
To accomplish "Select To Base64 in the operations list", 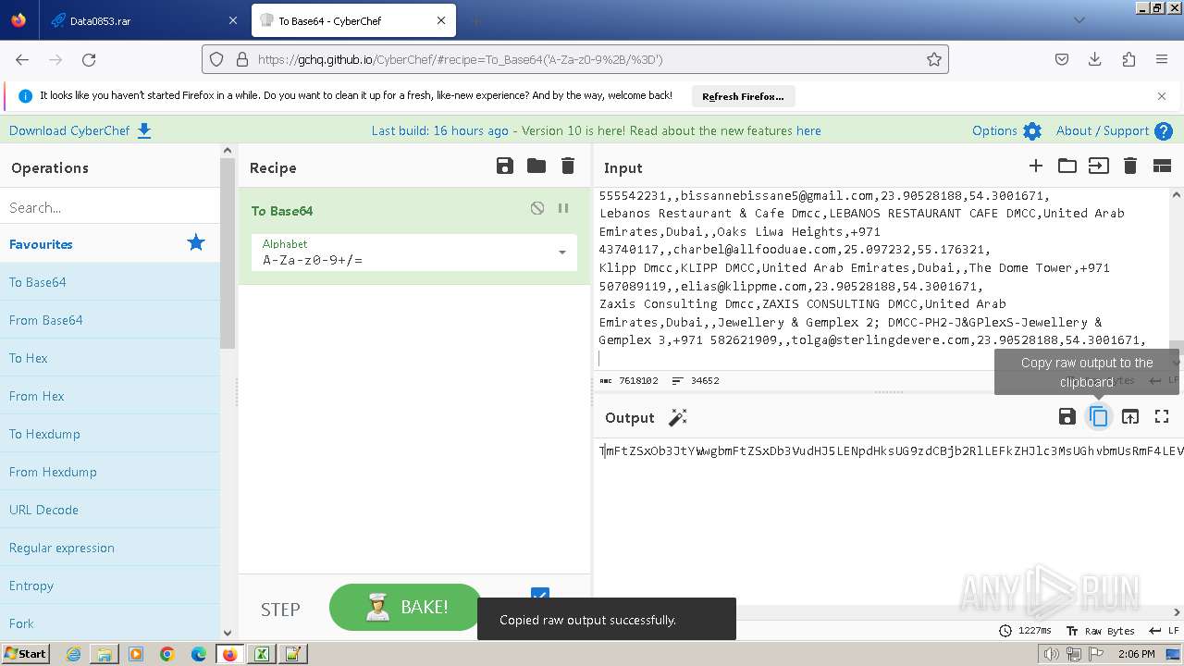I will tap(109, 282).
